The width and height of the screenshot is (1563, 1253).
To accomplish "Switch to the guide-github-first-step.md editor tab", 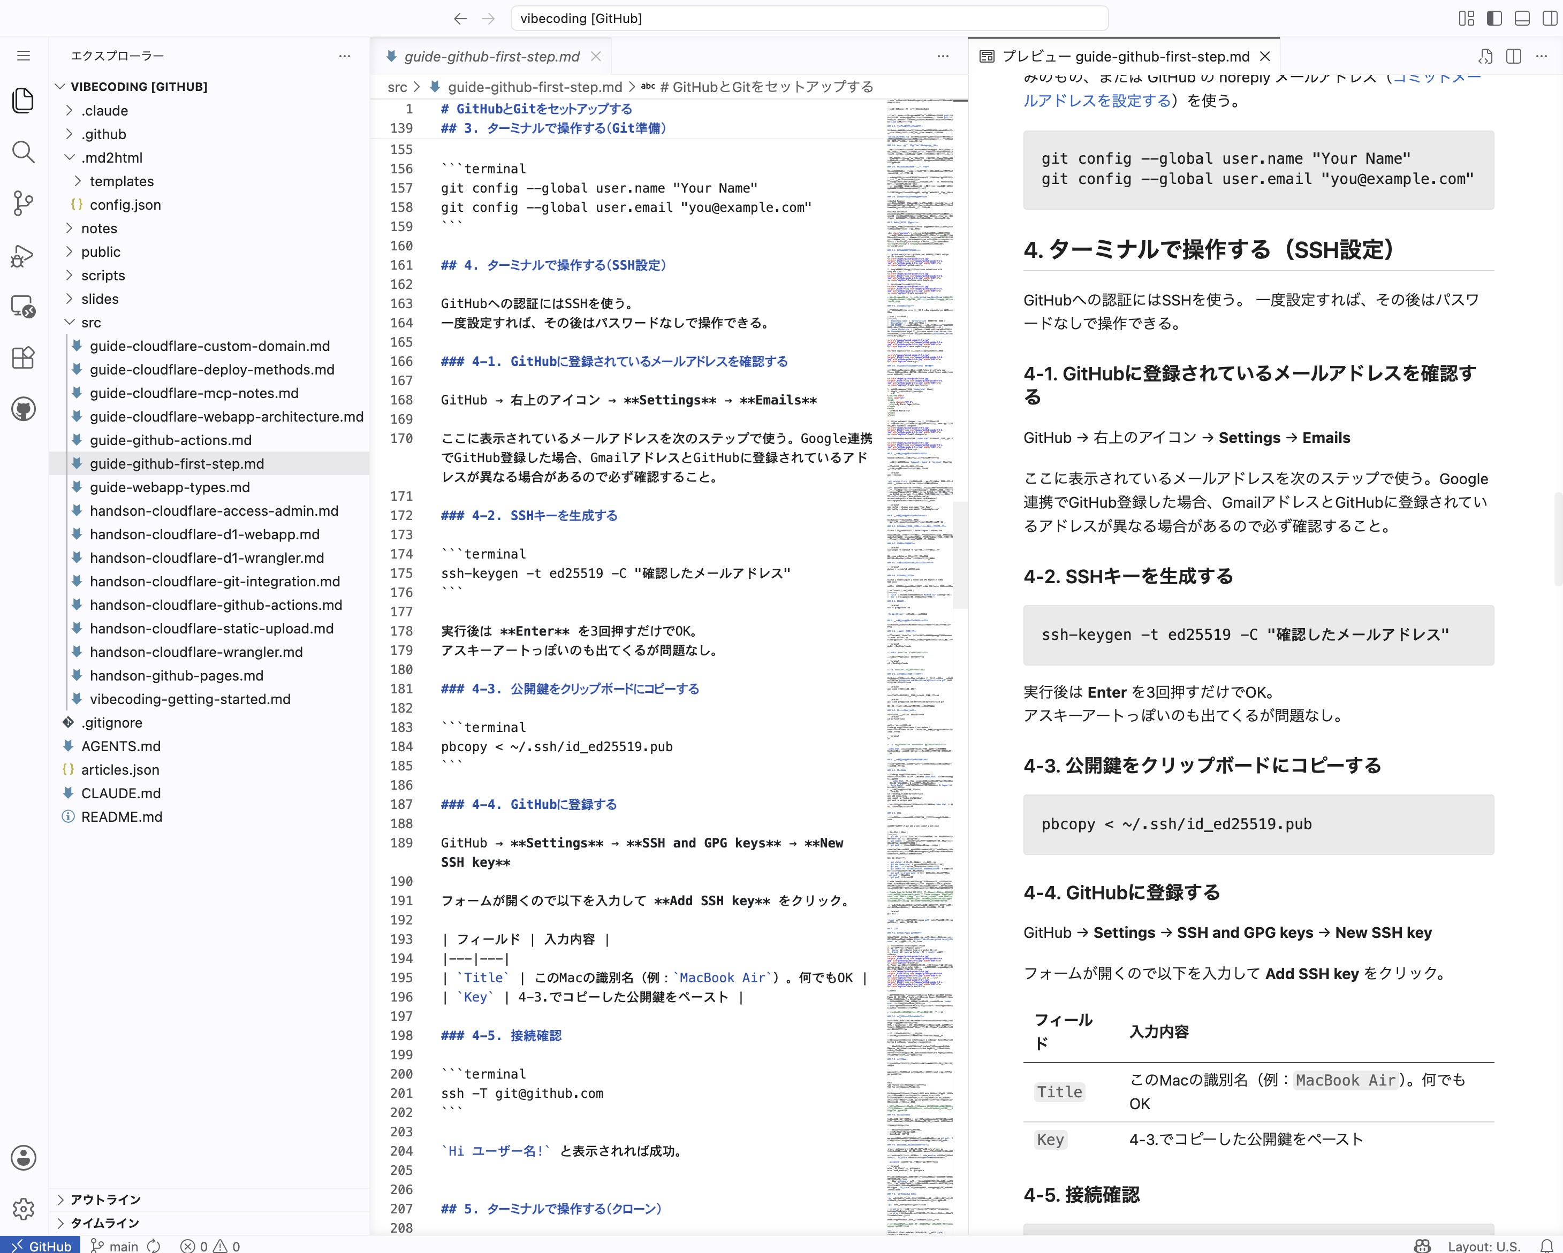I will coord(491,56).
